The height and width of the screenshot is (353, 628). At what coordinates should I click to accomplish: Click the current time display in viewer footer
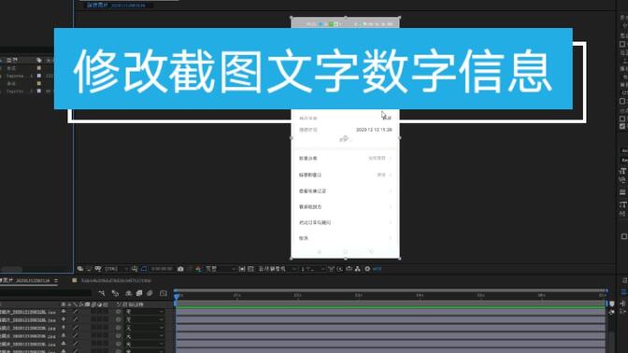pyautogui.click(x=162, y=269)
